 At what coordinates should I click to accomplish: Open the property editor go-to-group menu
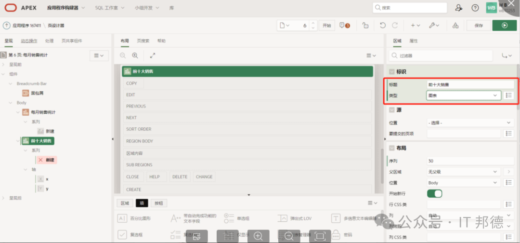click(x=507, y=55)
